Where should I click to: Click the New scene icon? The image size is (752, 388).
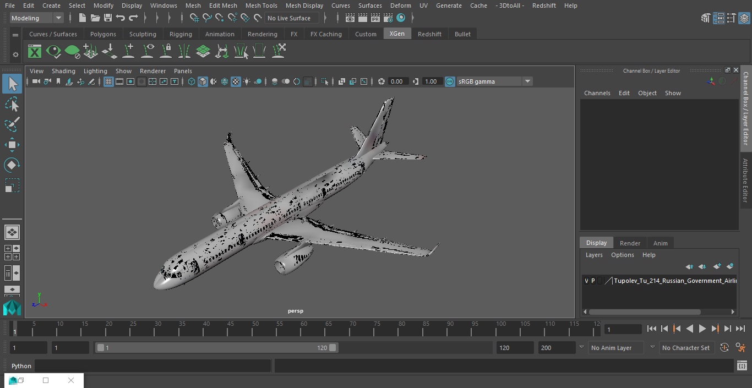click(82, 18)
